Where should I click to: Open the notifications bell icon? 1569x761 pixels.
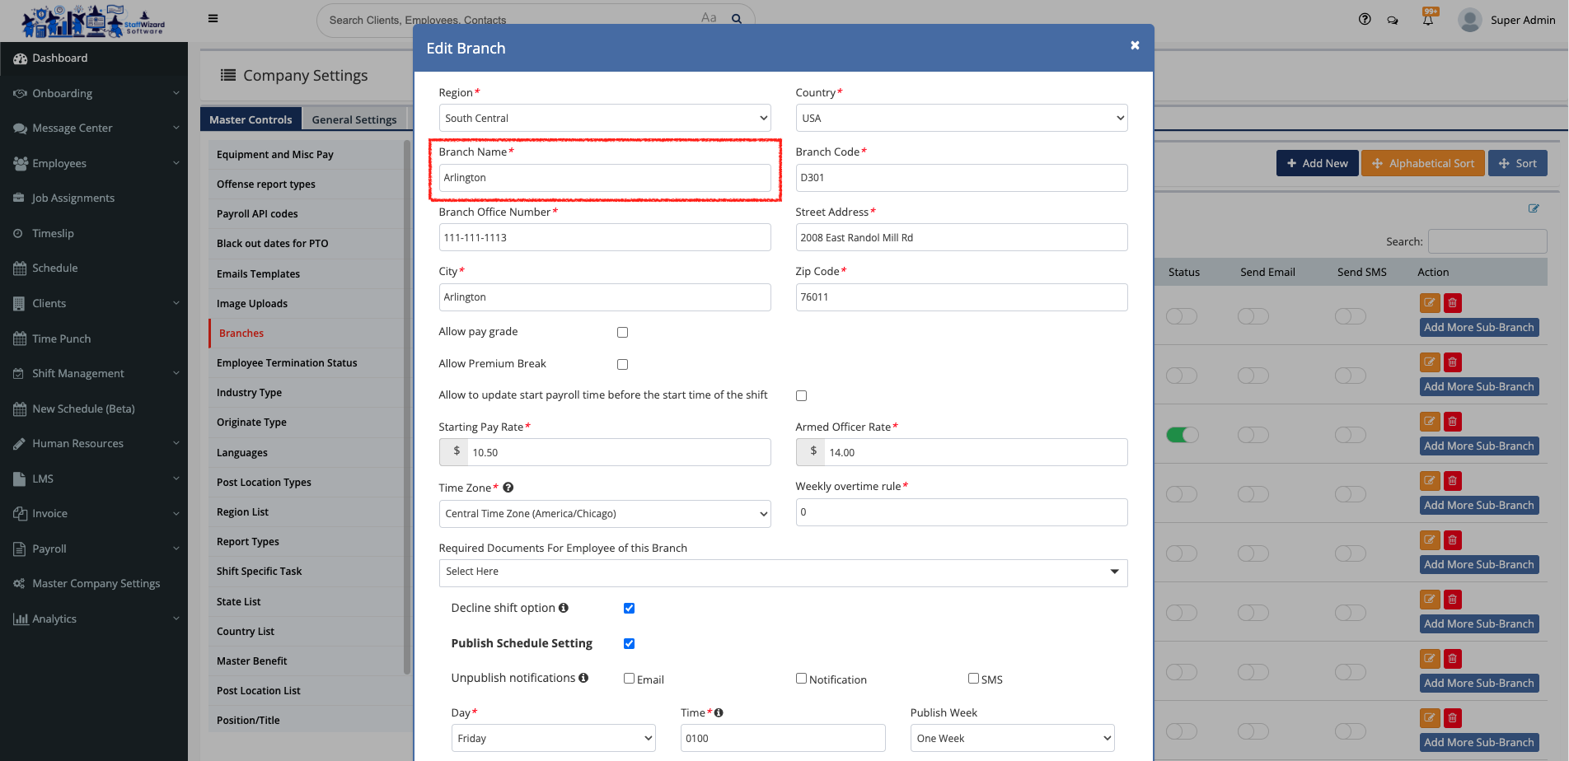1428,20
